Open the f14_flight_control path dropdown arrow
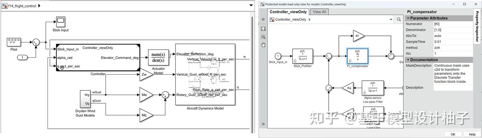This screenshot has height=138, width=482. [x=251, y=6]
